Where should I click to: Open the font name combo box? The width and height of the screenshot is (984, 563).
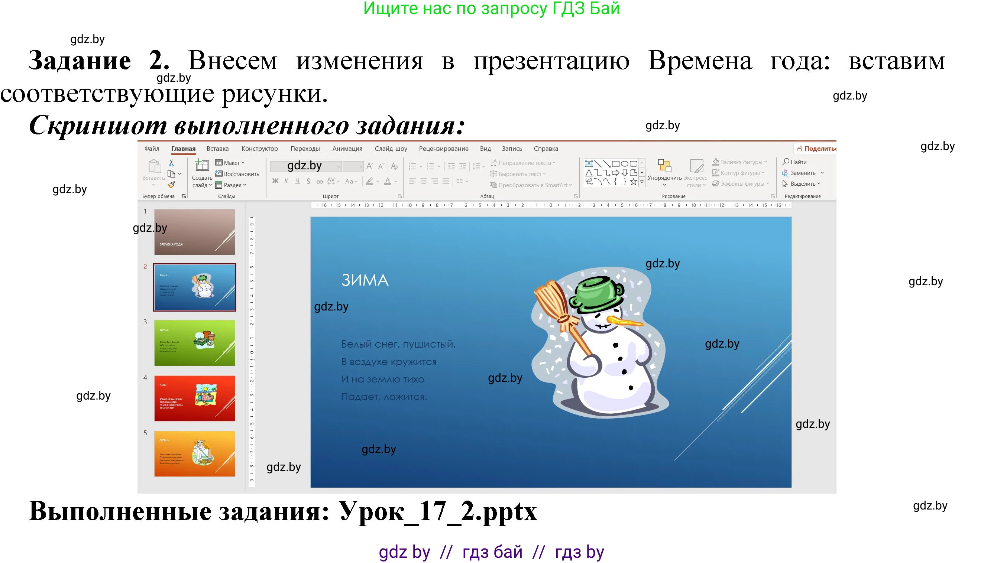click(x=305, y=166)
